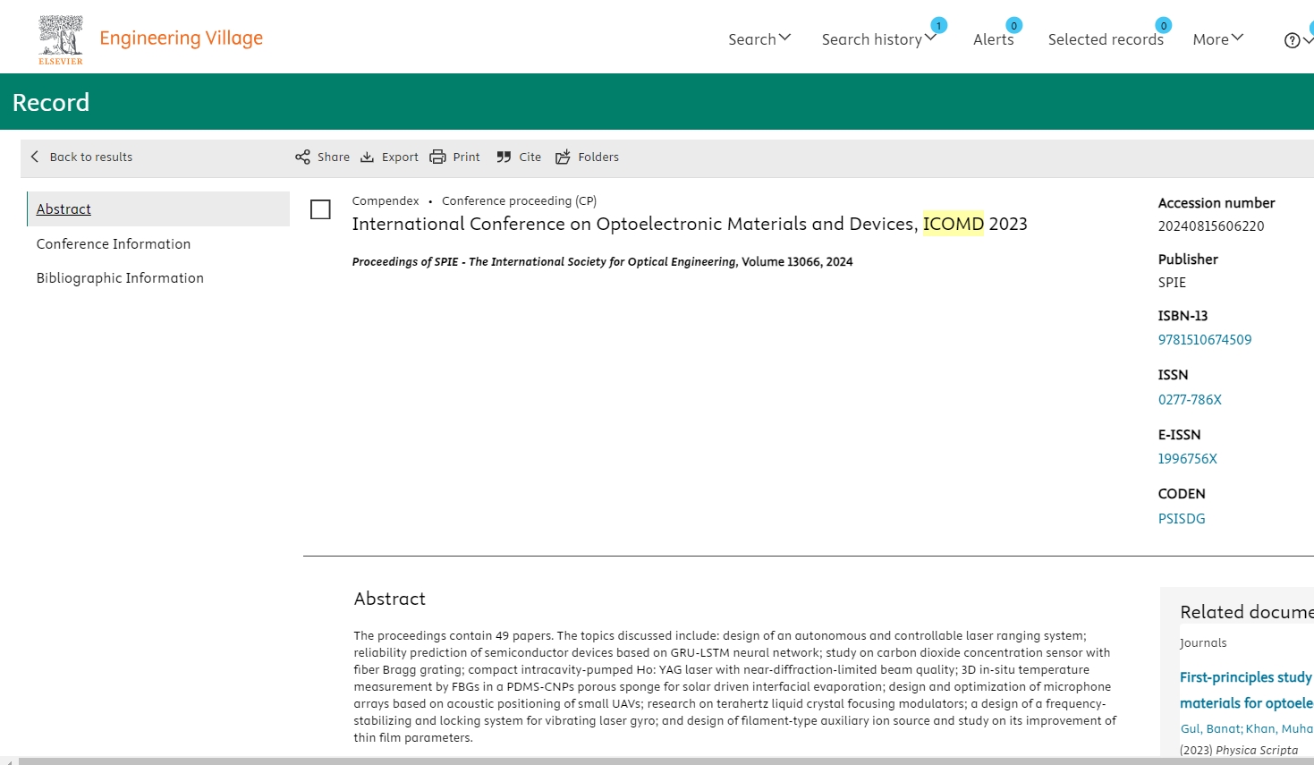Click the record title ICOMD 2023
The width and height of the screenshot is (1314, 765).
(x=690, y=224)
